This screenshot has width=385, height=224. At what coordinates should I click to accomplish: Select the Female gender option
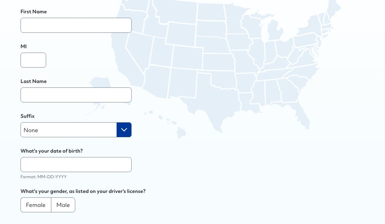tap(36, 205)
